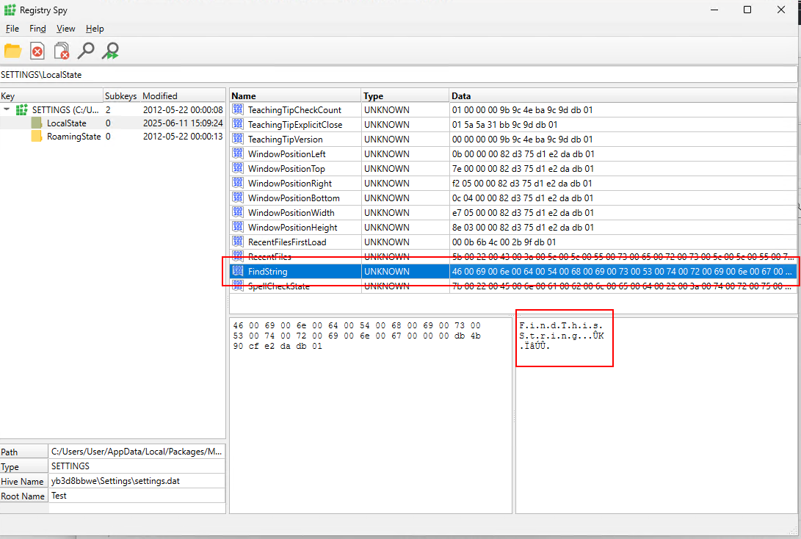The height and width of the screenshot is (539, 801).
Task: Select the SETTINGS (C:/U... root key
Action: (65, 110)
